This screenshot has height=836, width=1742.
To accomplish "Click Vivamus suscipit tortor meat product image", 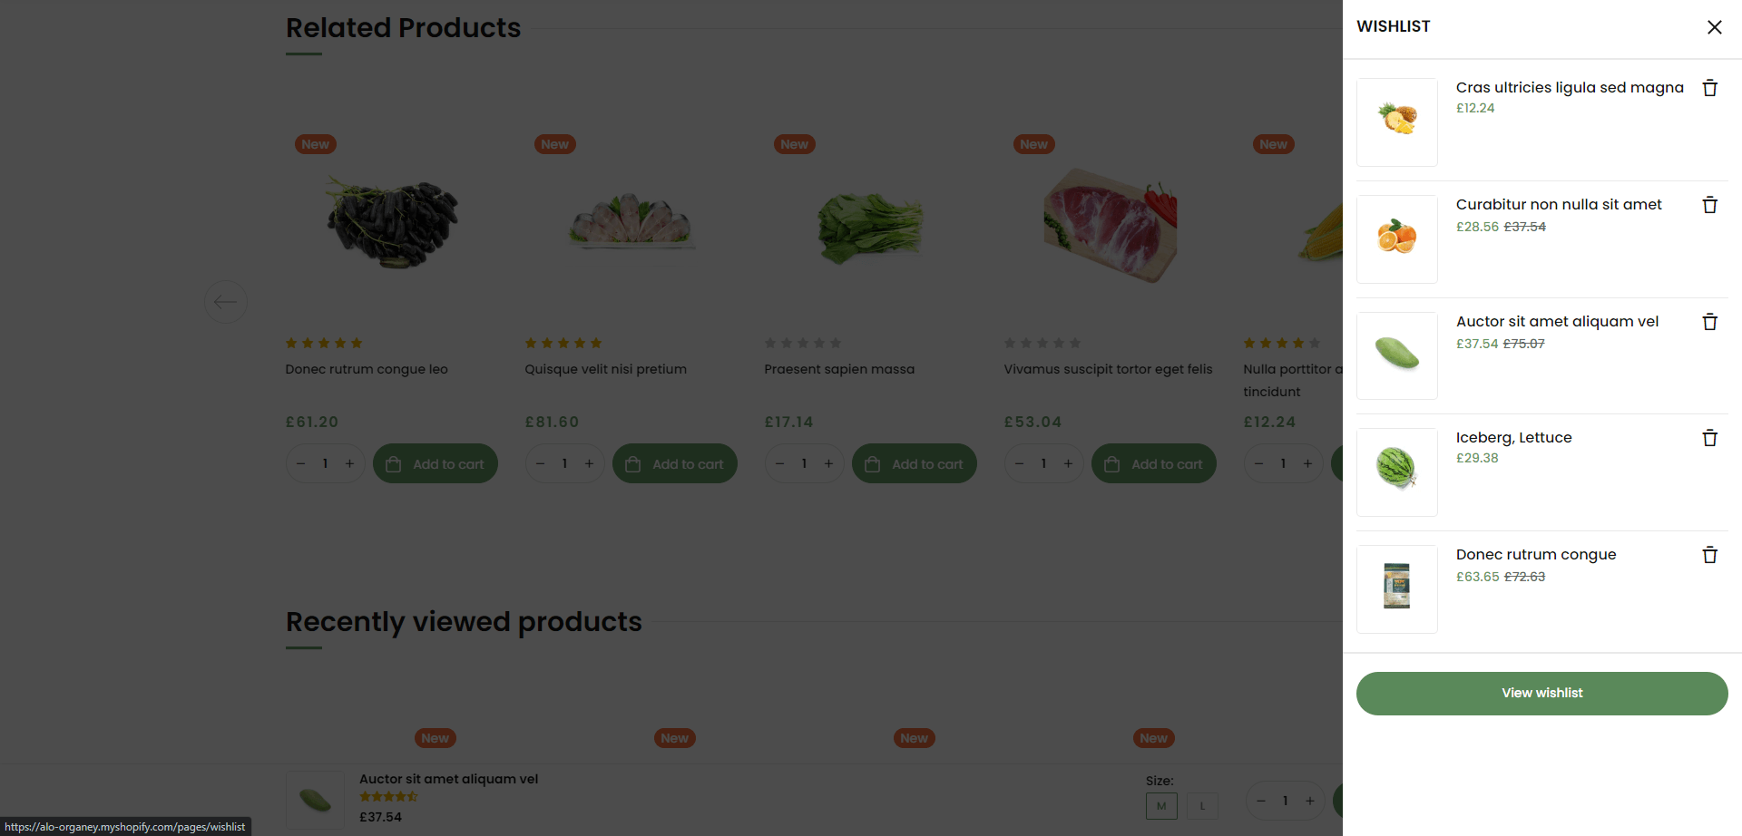I will tap(1110, 224).
